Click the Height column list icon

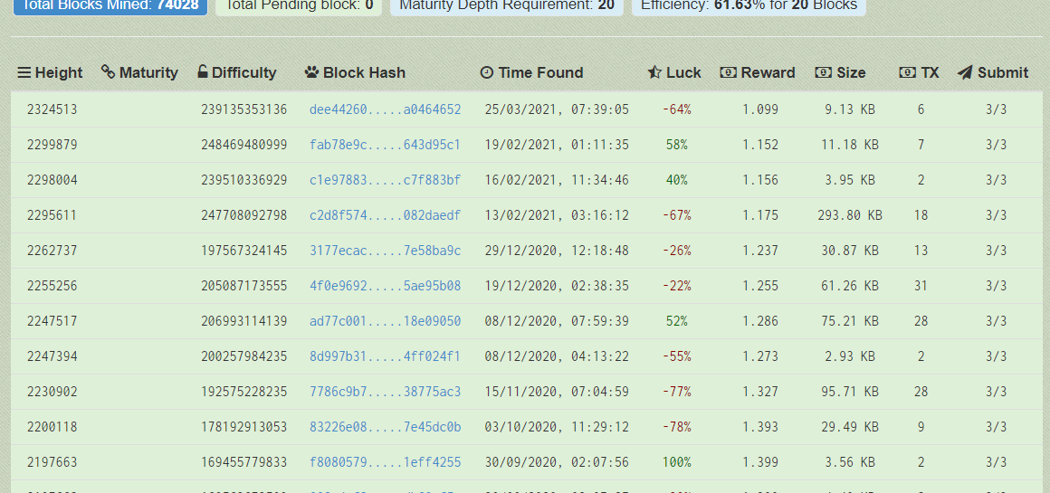[x=24, y=73]
